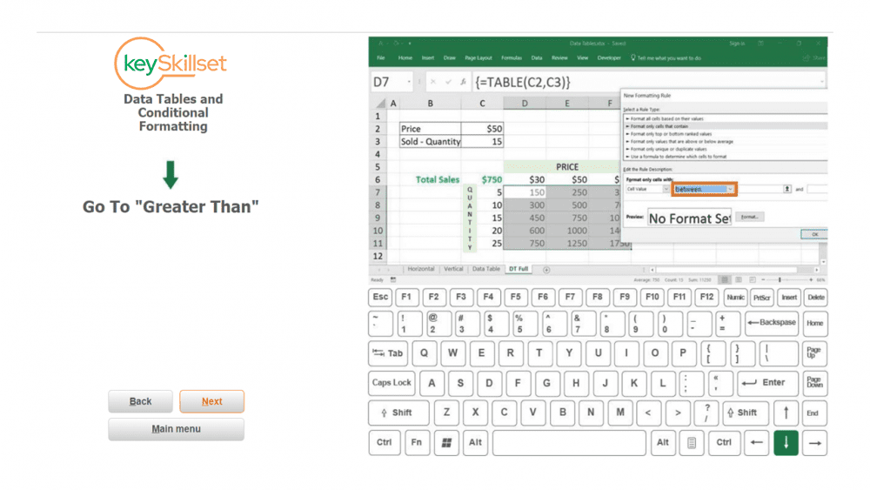870x490 pixels.
Task: Click the Next button
Action: 211,401
